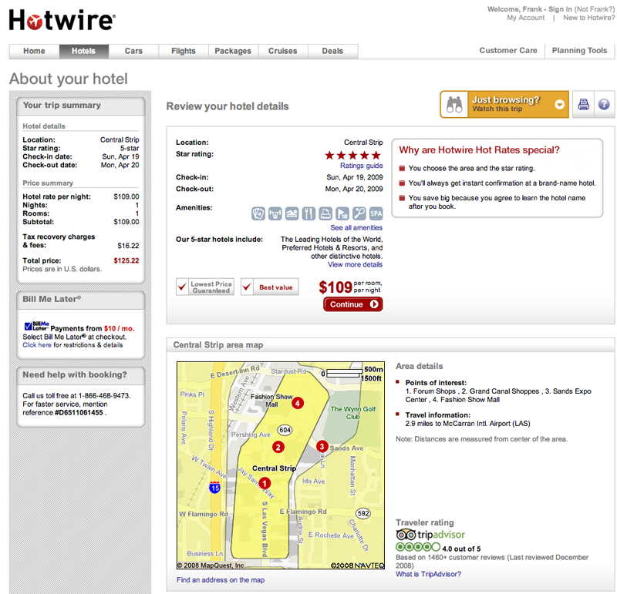The height and width of the screenshot is (594, 617).
Task: Click See all amenities link
Action: pos(356,227)
